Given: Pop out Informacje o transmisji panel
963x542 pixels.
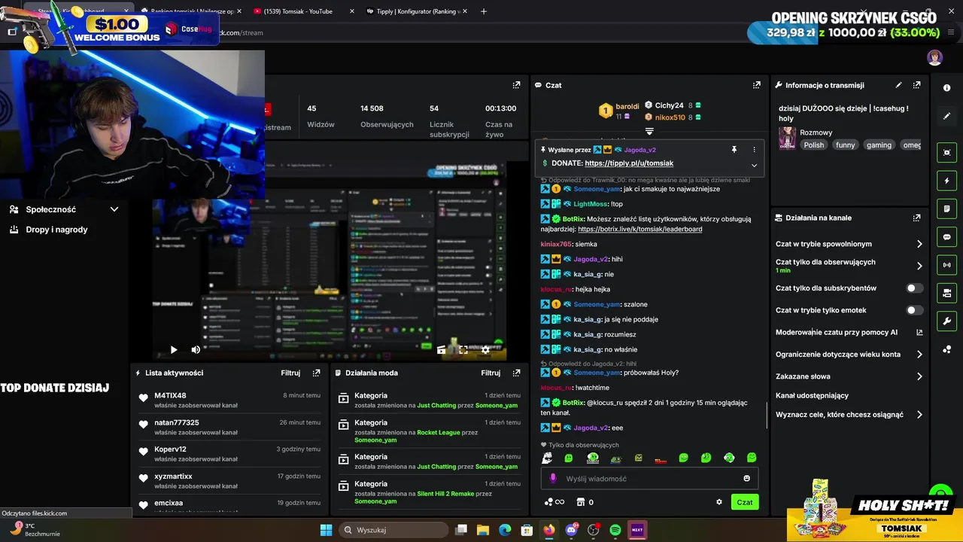Looking at the screenshot, I should point(916,85).
